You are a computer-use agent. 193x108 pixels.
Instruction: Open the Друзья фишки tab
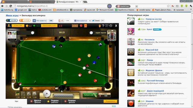pyautogui.click(x=36, y=101)
